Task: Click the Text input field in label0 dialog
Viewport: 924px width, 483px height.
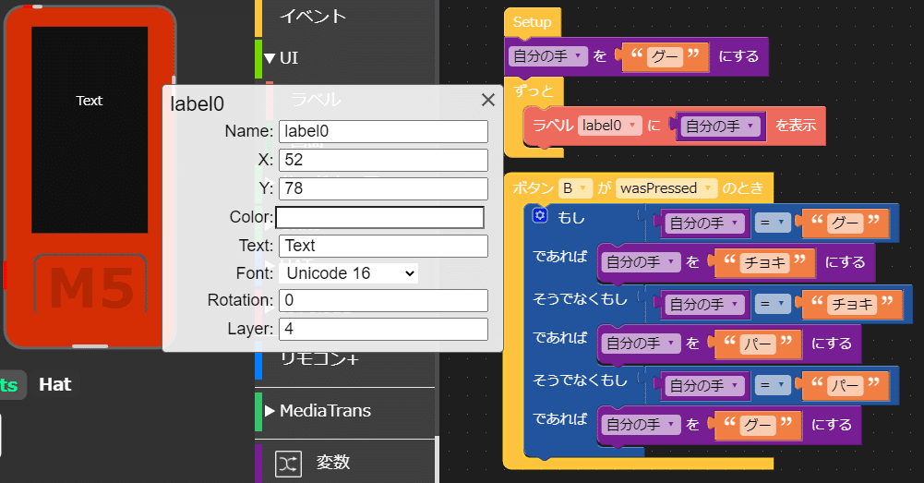Action: click(383, 246)
